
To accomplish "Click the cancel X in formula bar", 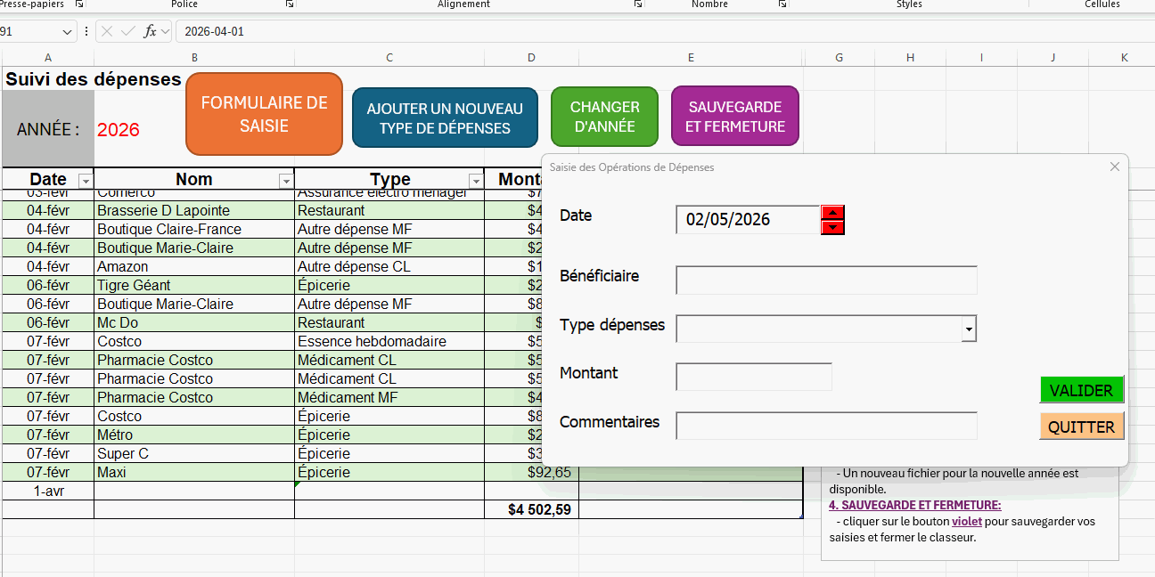I will tap(107, 31).
